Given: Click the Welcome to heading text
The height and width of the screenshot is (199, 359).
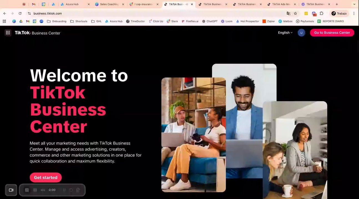Looking at the screenshot, I should [79, 75].
